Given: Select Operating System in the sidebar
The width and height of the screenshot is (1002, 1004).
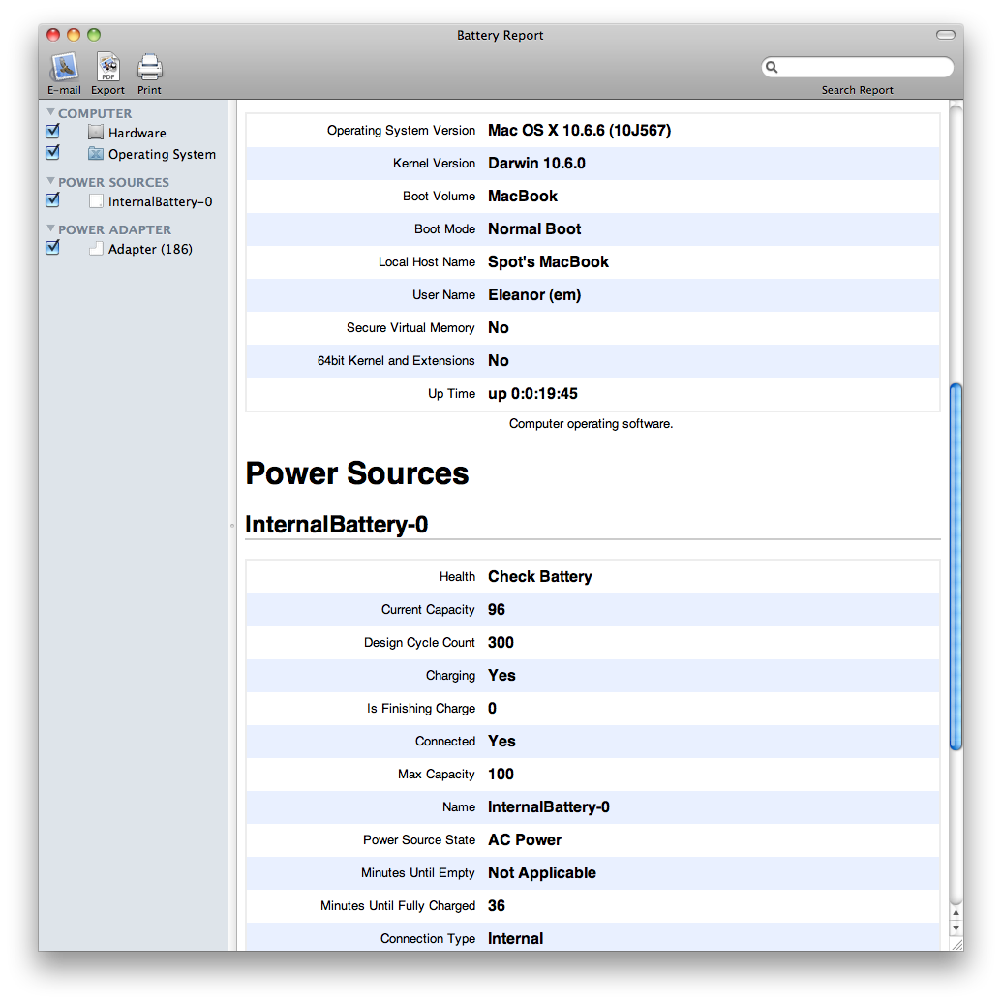Looking at the screenshot, I should coord(162,154).
